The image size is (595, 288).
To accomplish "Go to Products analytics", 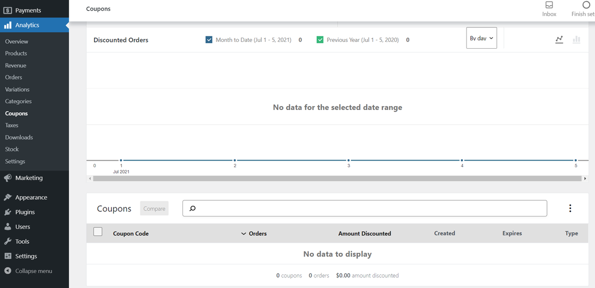I will [x=16, y=53].
